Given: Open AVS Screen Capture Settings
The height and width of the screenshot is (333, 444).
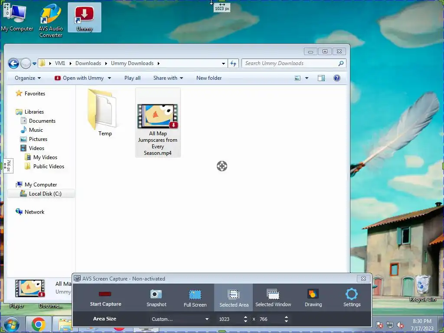Looking at the screenshot, I should click(352, 298).
